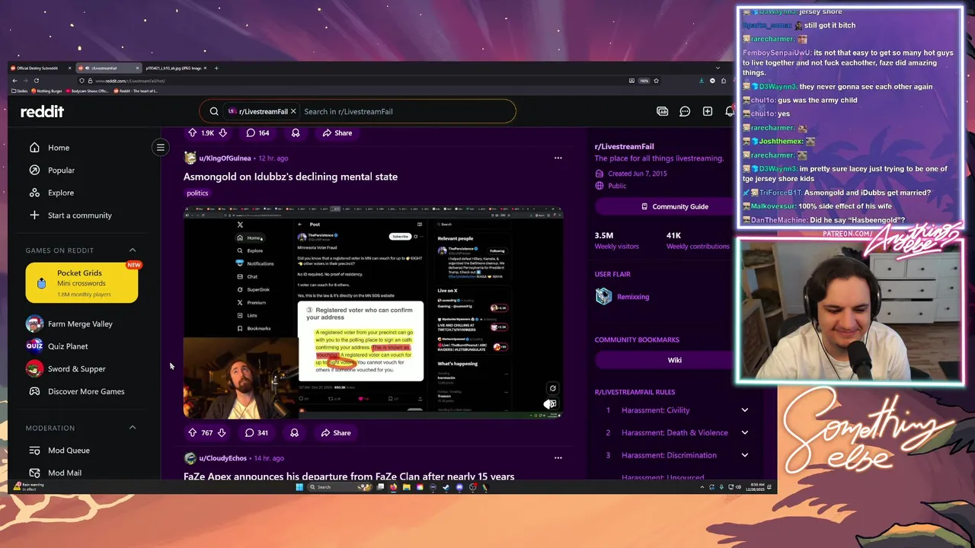This screenshot has width=975, height=548.
Task: Downvote the post with 767 votes
Action: [x=222, y=432]
